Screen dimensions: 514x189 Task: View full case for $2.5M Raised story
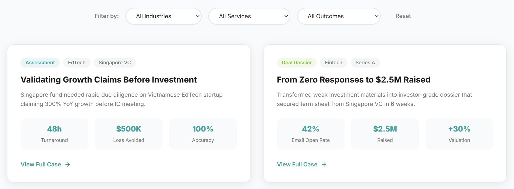[x=297, y=164]
